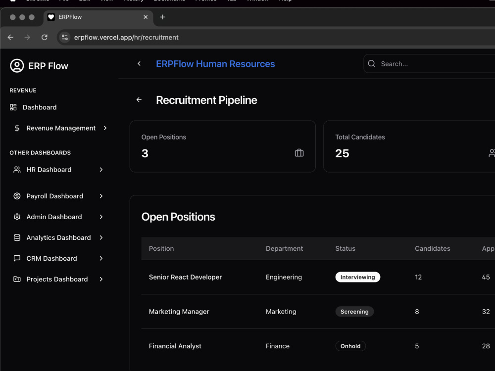
Task: Click the Candidates column header
Action: (433, 249)
